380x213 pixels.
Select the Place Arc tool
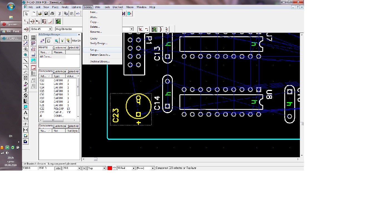point(26,67)
